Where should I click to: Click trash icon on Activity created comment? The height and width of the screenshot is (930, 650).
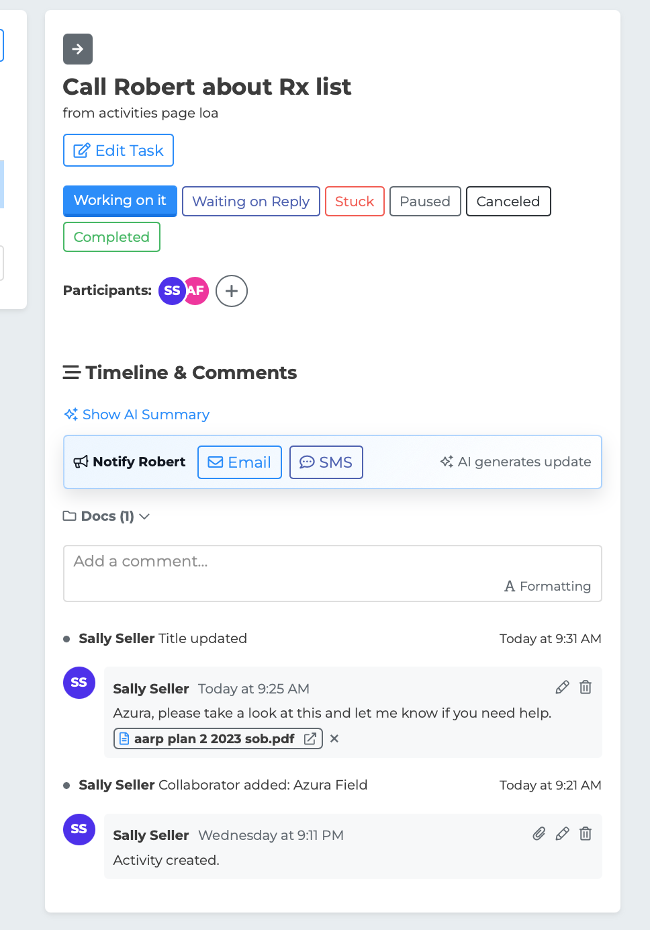[x=586, y=834]
